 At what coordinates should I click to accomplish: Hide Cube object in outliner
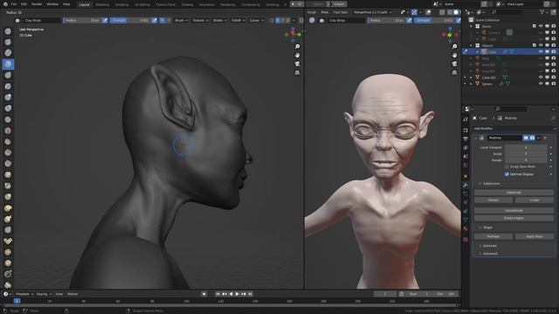(x=541, y=52)
